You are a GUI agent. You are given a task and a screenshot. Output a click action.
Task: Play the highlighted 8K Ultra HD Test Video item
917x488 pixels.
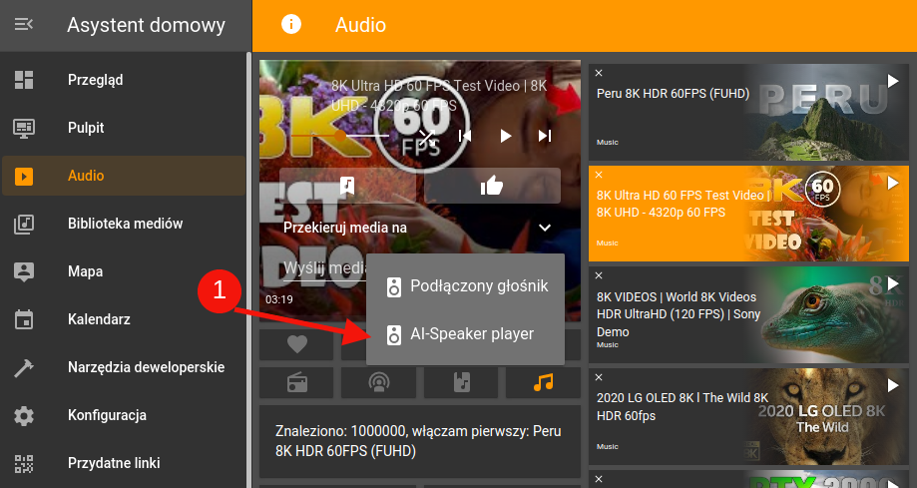893,184
